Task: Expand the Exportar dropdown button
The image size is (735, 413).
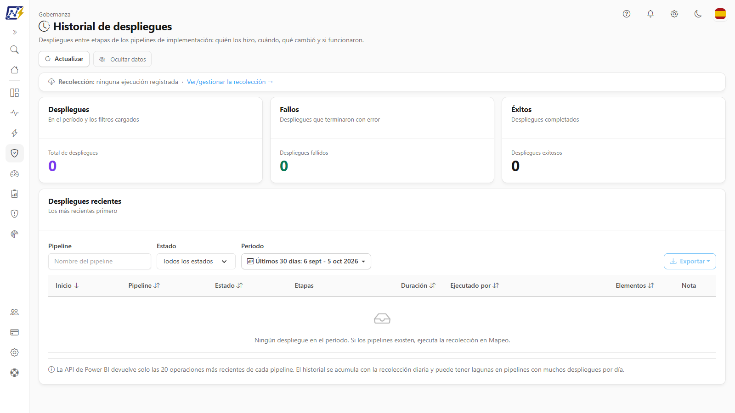Action: point(690,262)
